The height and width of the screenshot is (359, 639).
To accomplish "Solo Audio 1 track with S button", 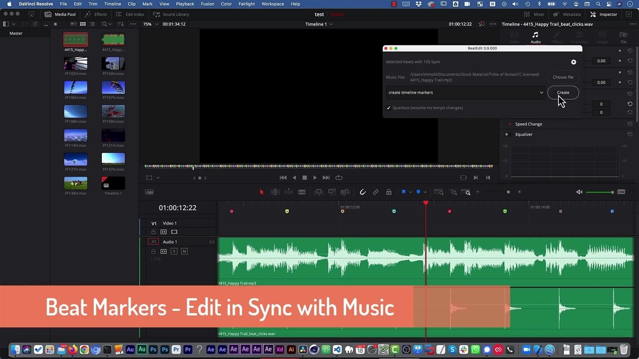I will [x=174, y=251].
